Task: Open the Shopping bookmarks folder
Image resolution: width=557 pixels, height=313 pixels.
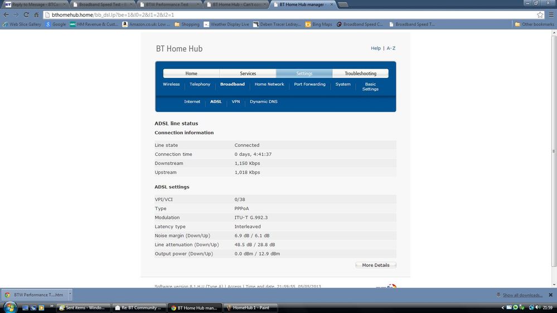Action: [x=187, y=25]
